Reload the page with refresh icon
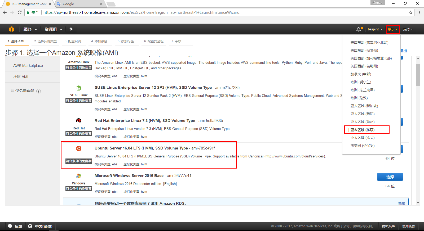 click(20, 12)
